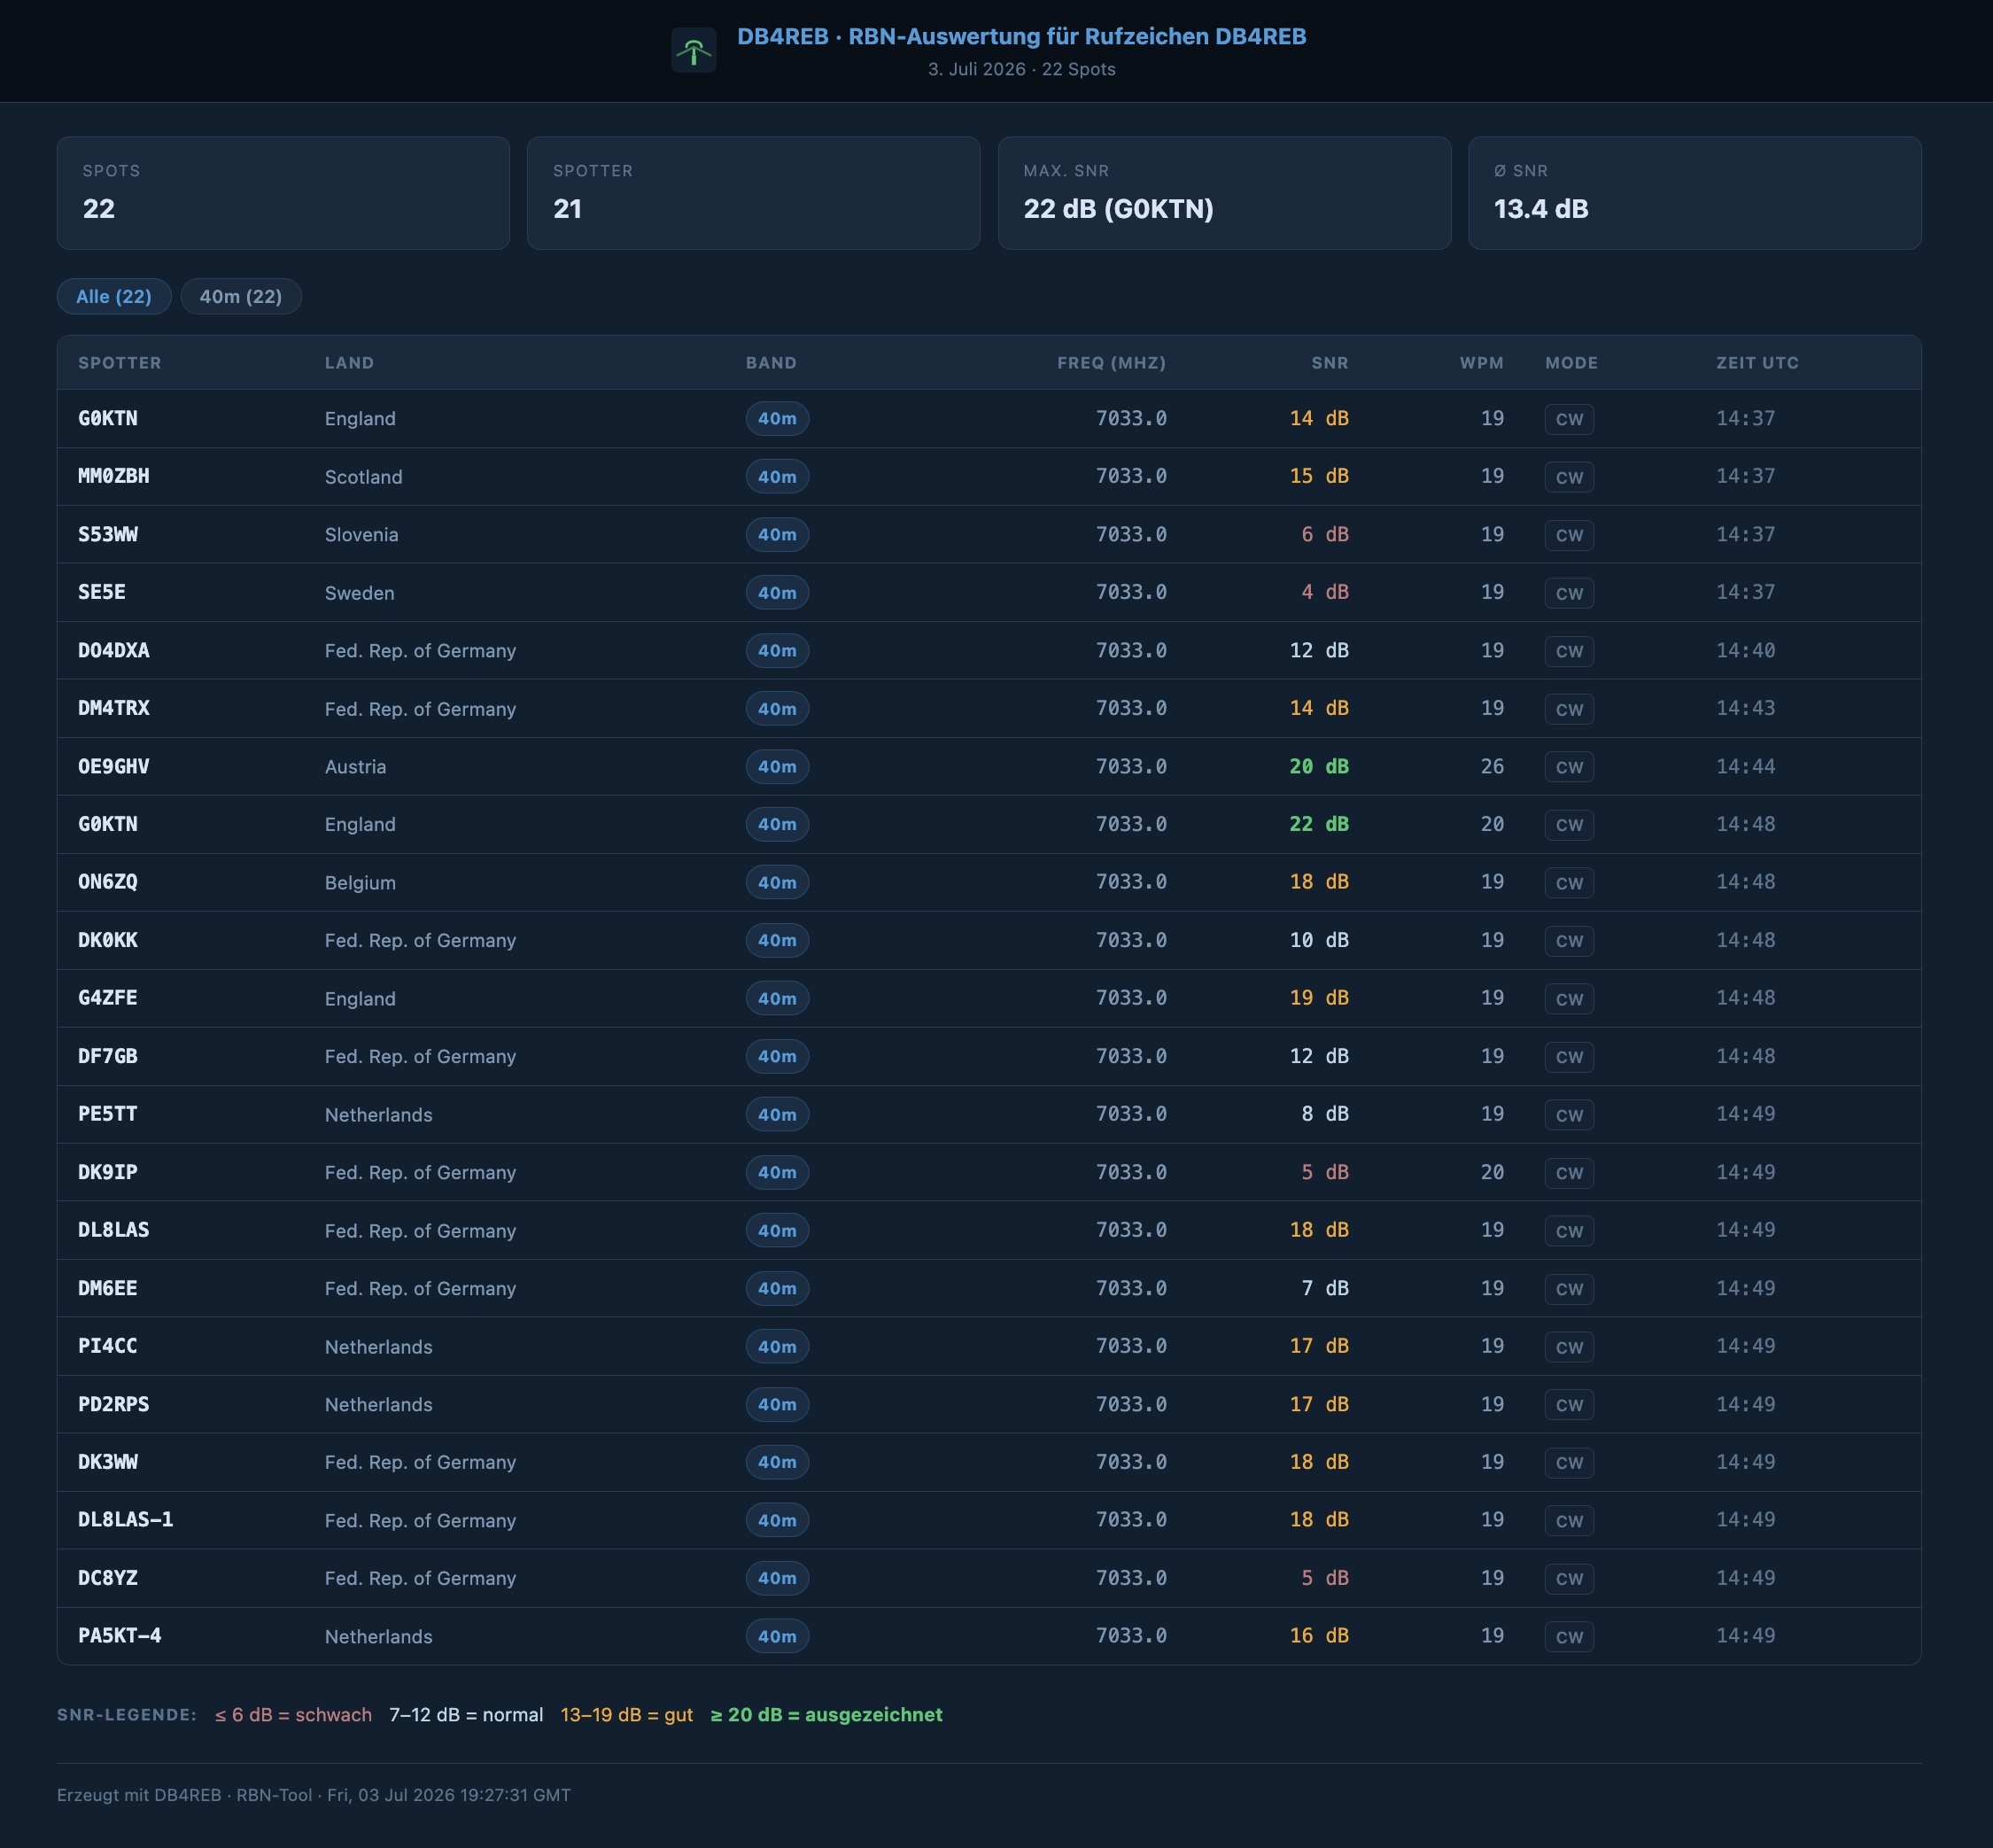Select the 40m (22) filter tab

241,296
